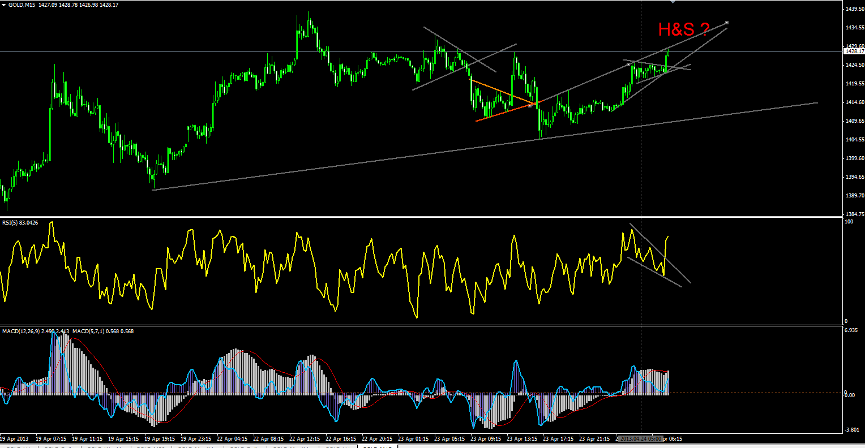
Task: Click the 1384.75 price scale label
Action: click(x=855, y=214)
